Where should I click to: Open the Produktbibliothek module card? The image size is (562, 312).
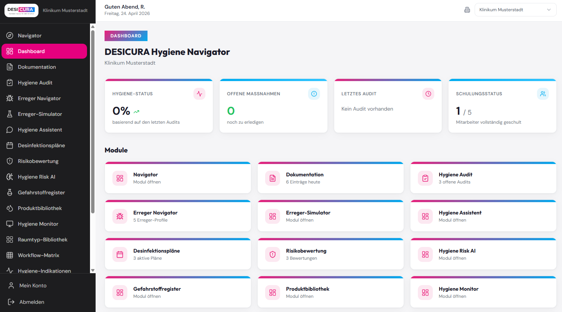[330, 292]
